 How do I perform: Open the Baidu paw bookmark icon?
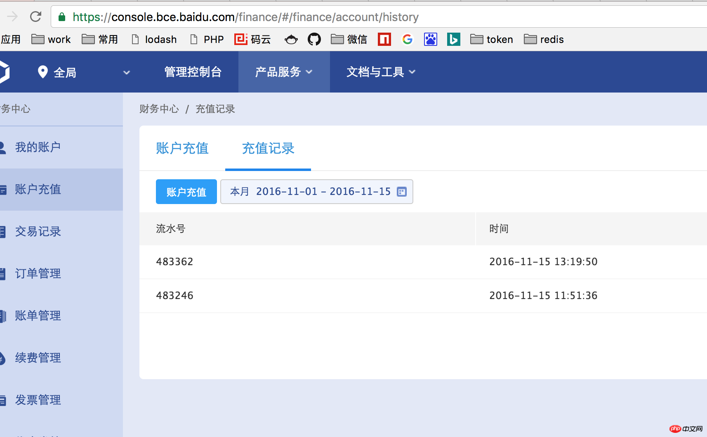click(430, 39)
